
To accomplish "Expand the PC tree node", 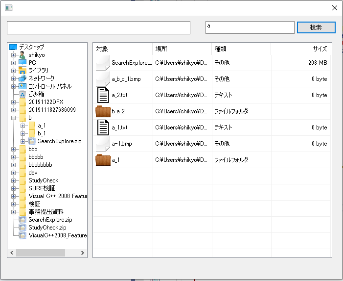I will coord(13,63).
